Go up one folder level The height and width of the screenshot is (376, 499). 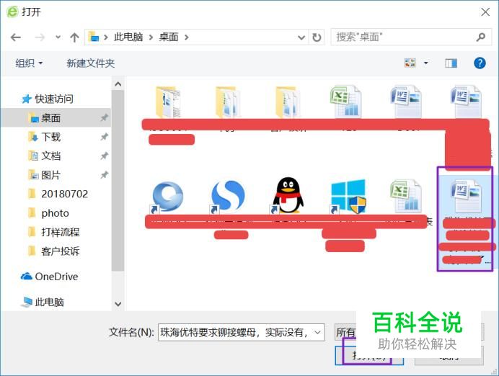(x=74, y=37)
